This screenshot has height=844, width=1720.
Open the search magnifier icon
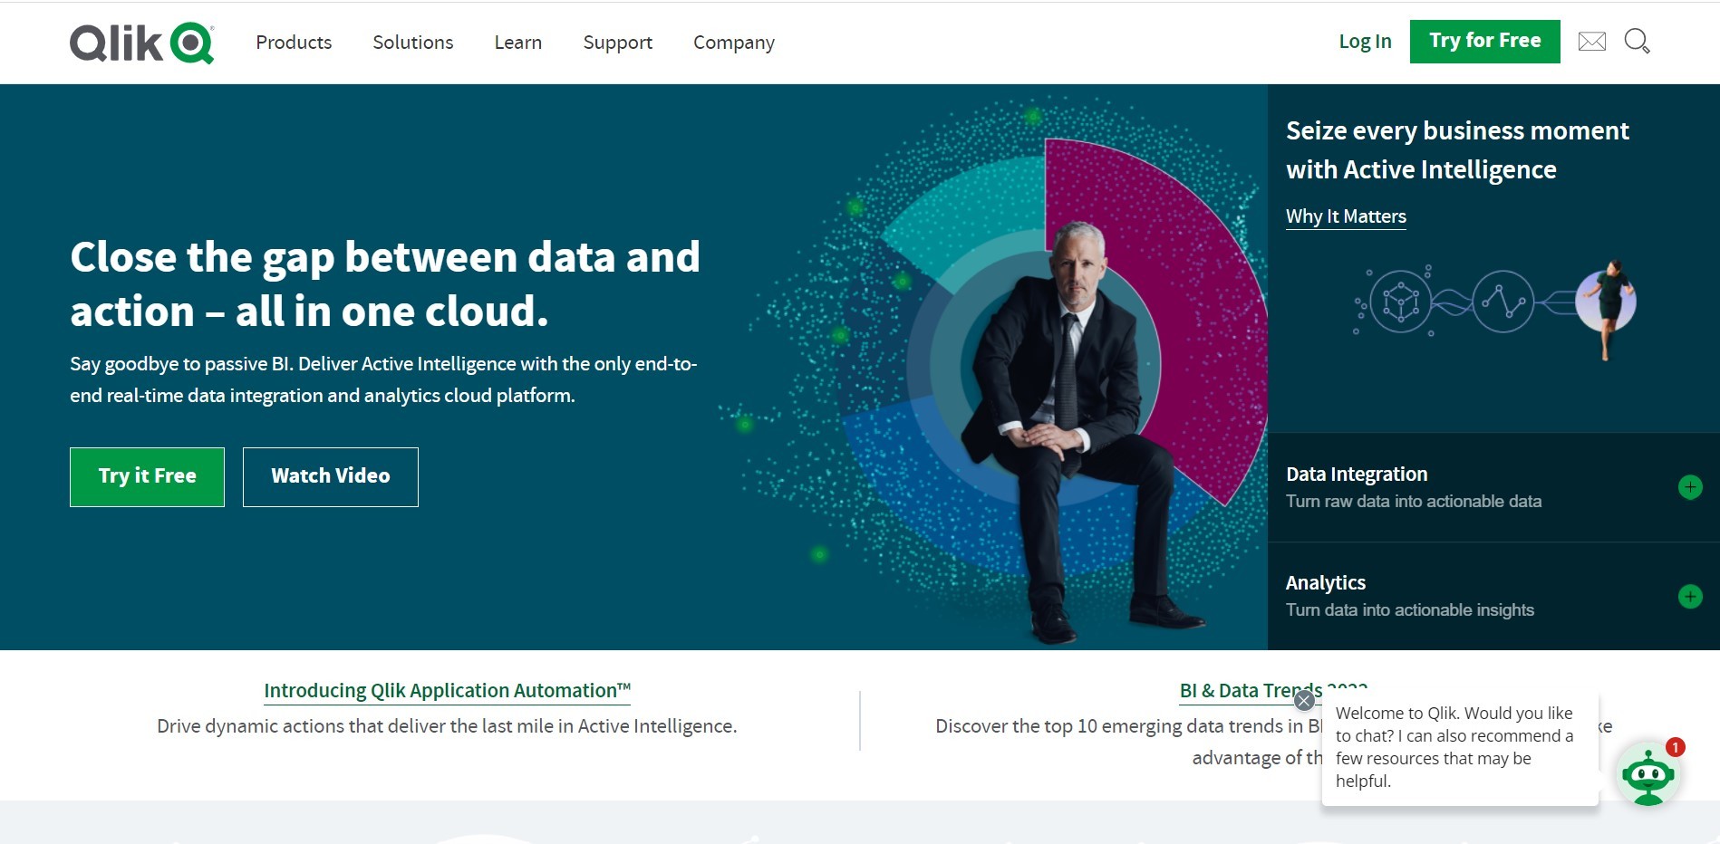(x=1637, y=42)
